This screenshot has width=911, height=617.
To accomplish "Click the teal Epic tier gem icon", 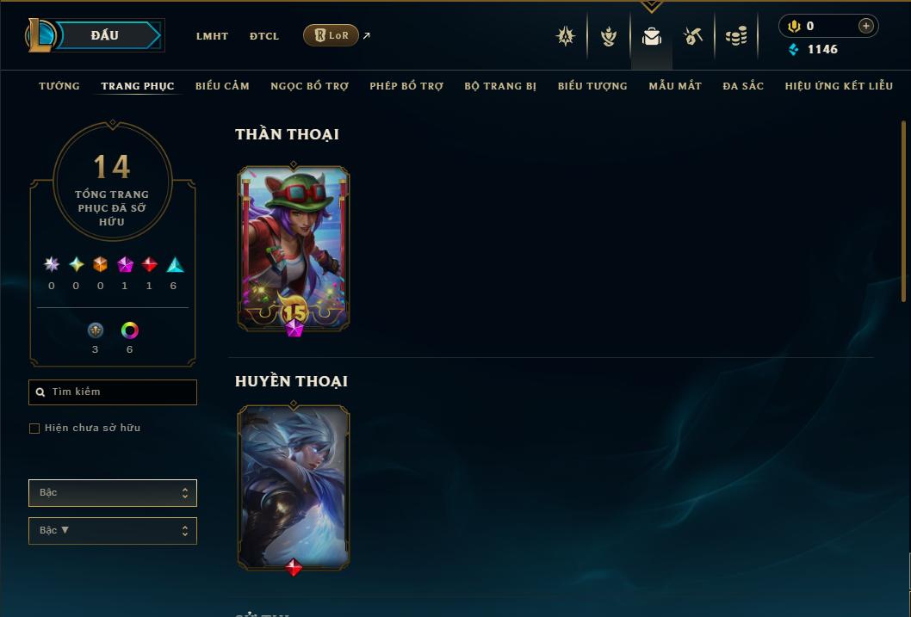I will [x=175, y=265].
